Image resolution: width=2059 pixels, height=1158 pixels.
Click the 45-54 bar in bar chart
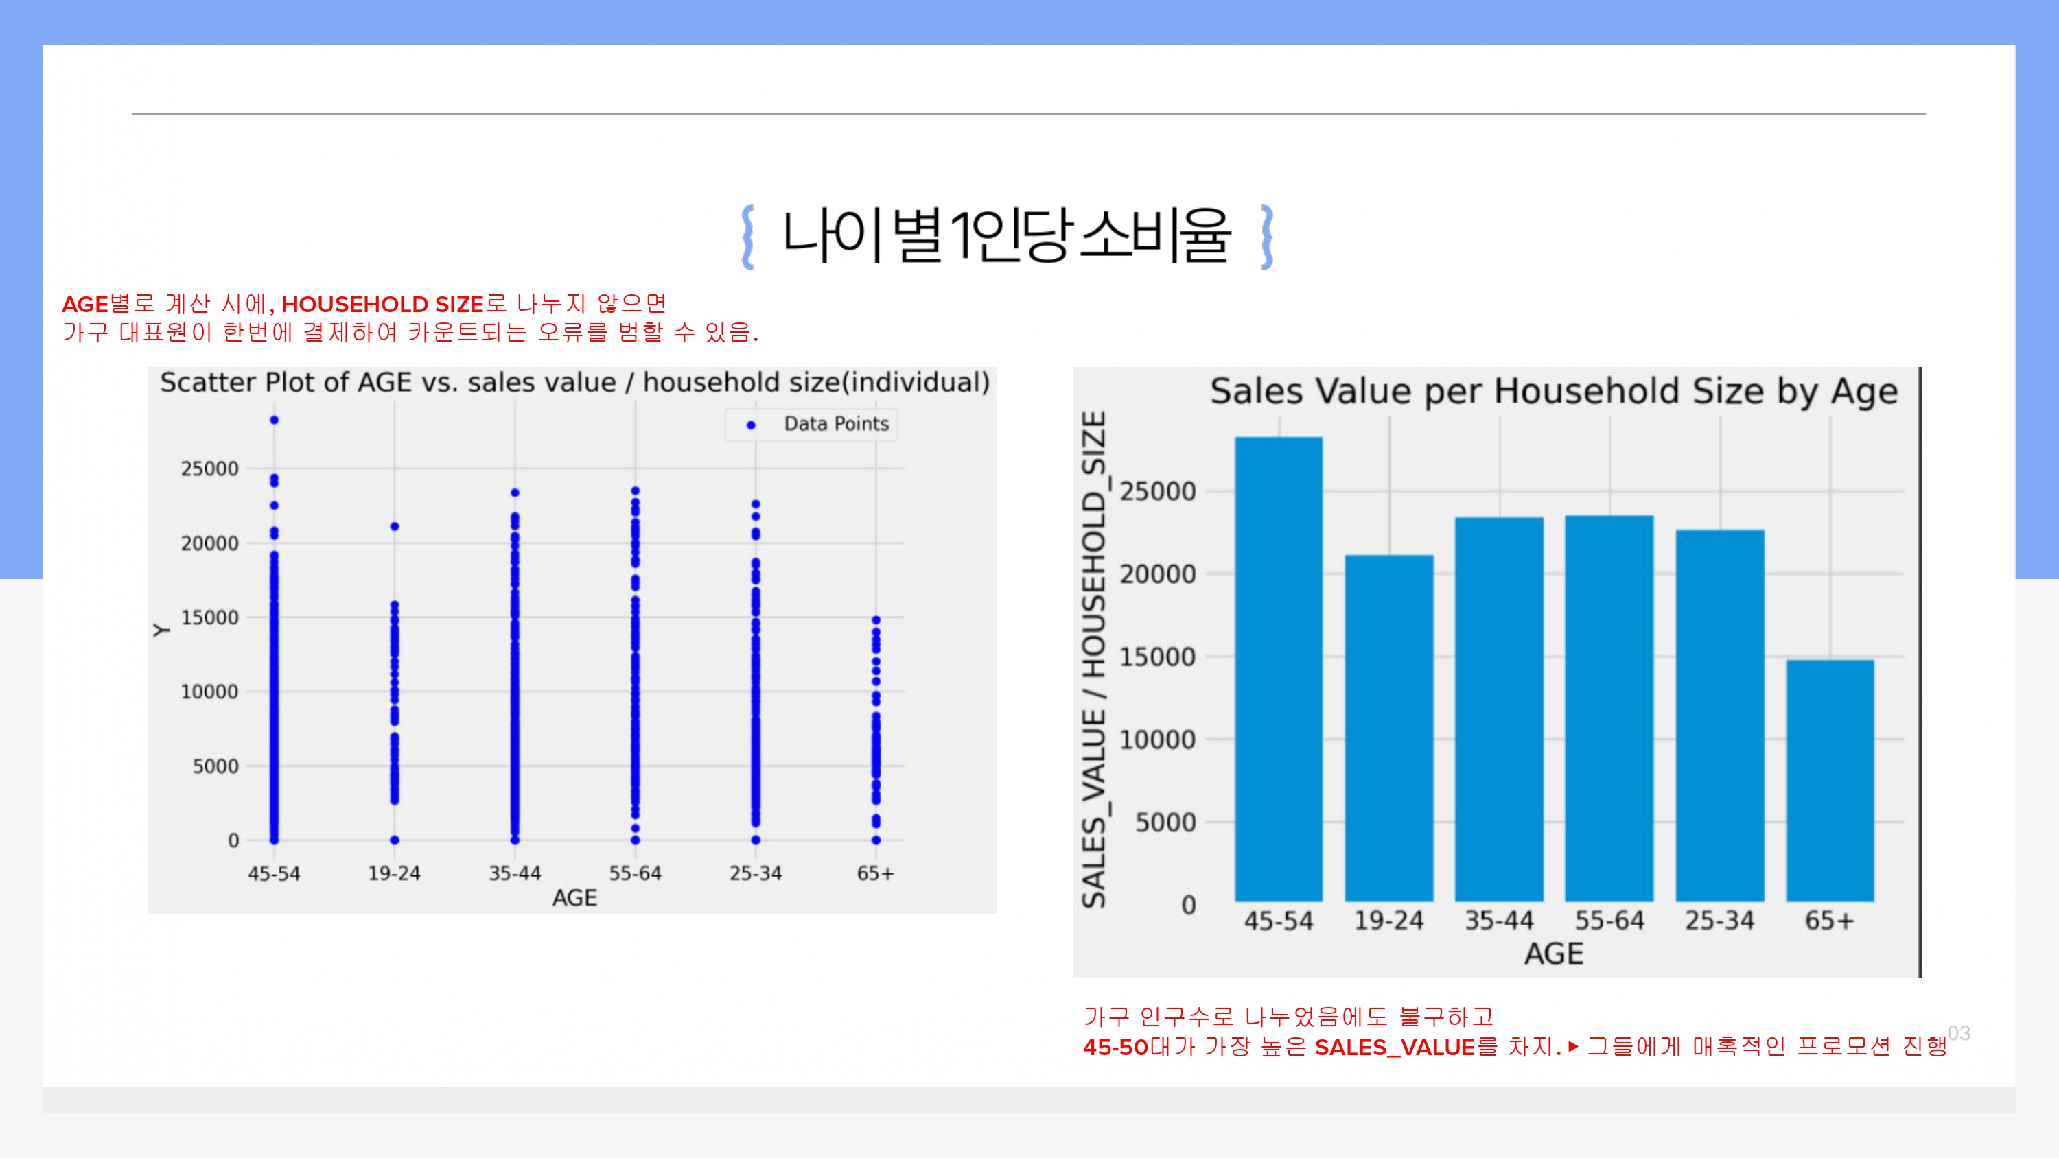1278,670
